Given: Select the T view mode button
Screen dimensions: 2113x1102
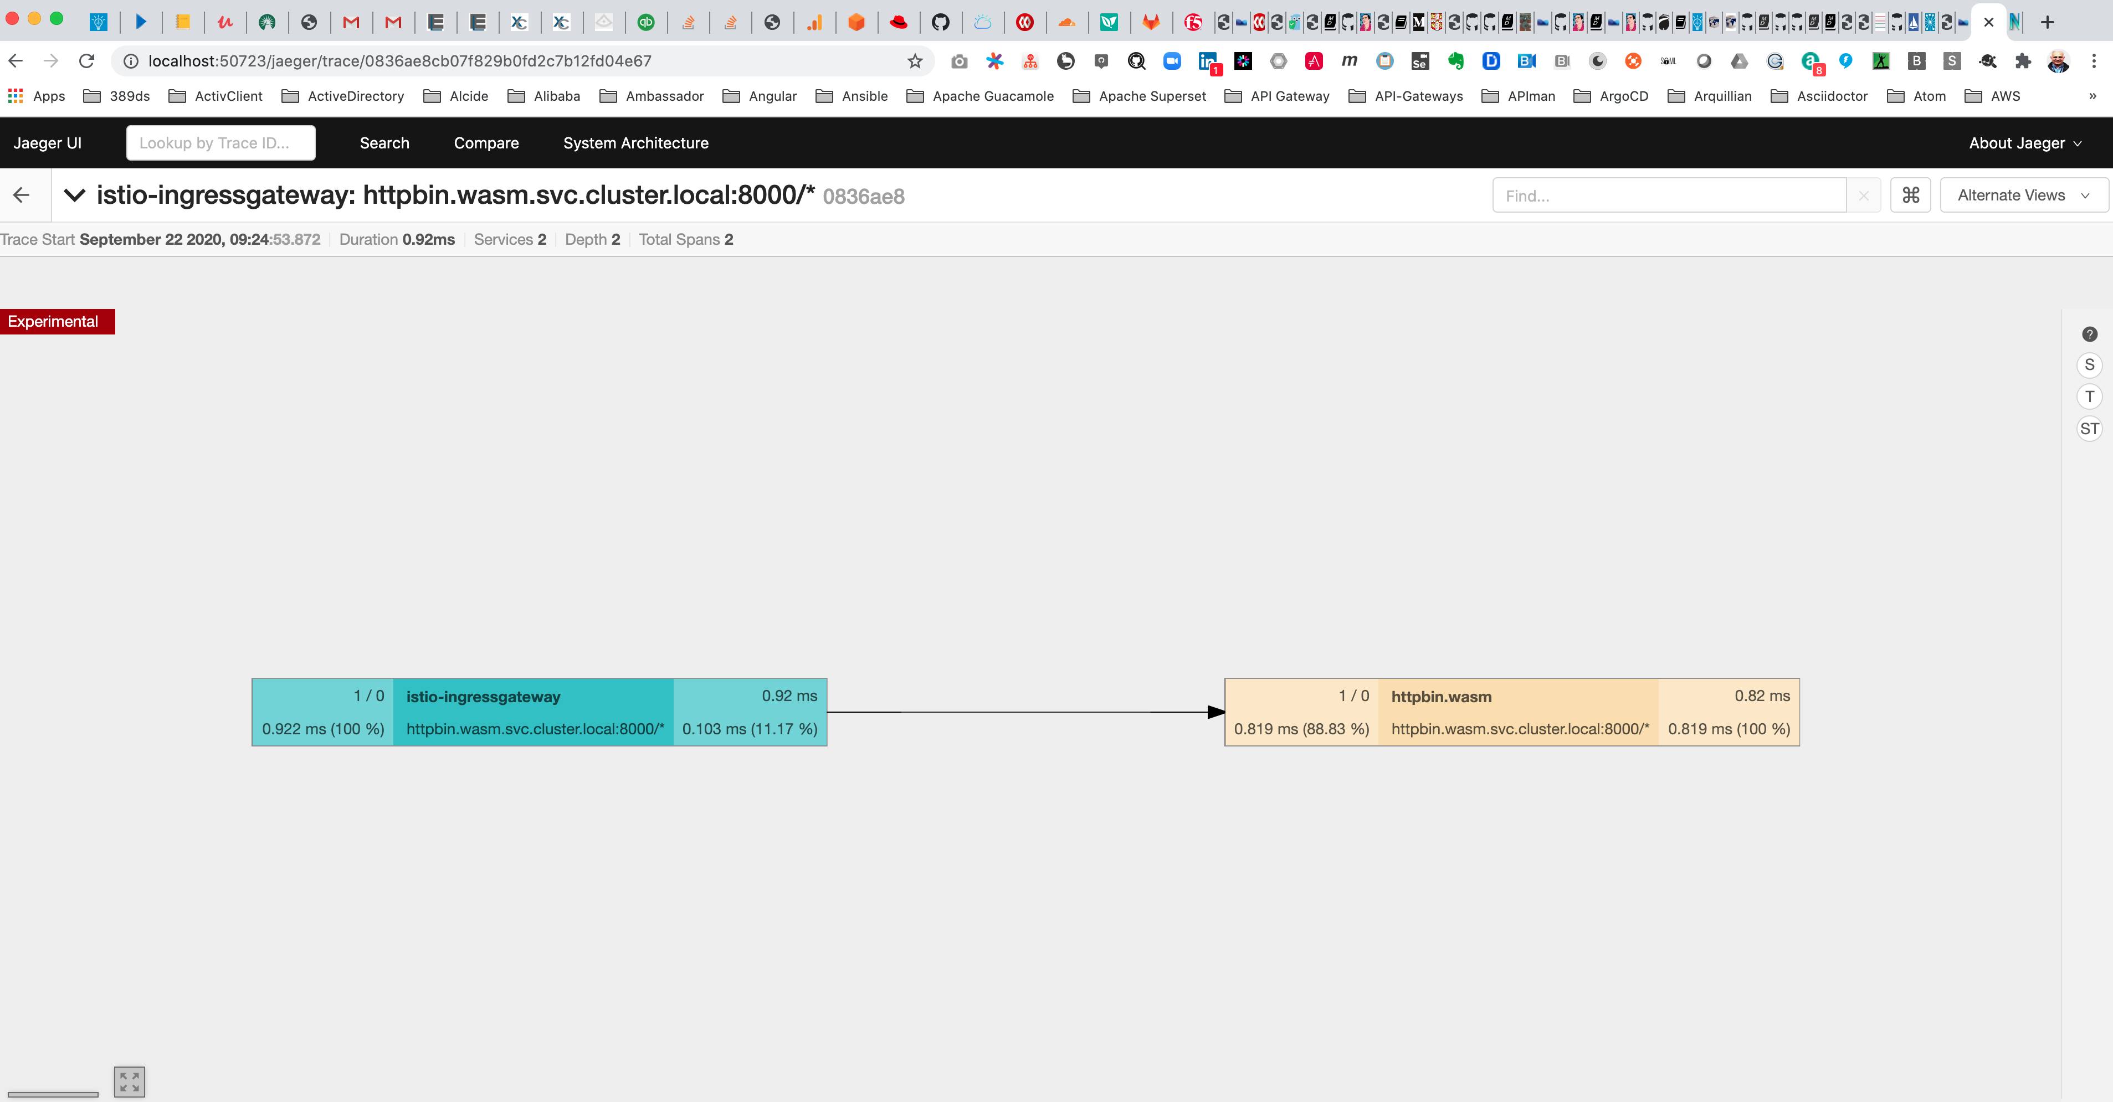Looking at the screenshot, I should [x=2089, y=397].
